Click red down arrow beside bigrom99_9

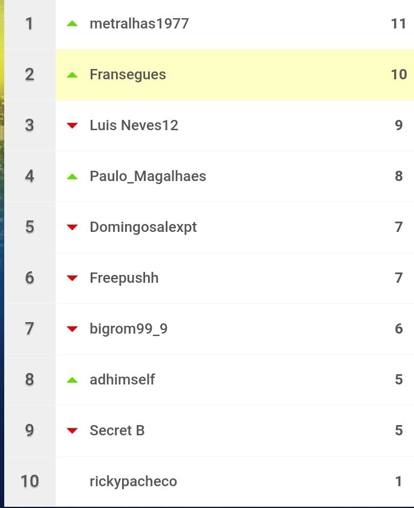pyautogui.click(x=72, y=329)
